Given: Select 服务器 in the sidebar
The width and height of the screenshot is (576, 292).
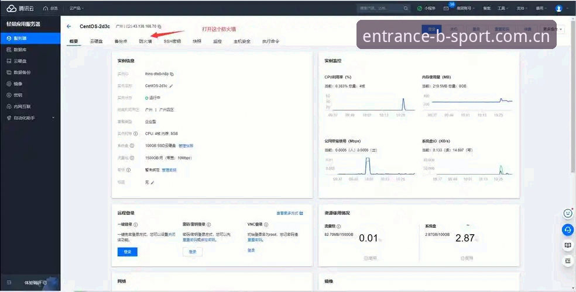Looking at the screenshot, I should (30, 38).
